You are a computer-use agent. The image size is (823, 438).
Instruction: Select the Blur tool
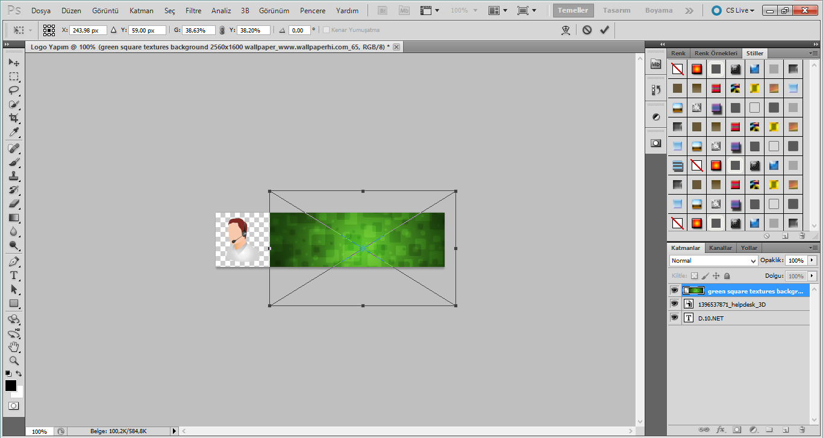(x=14, y=231)
